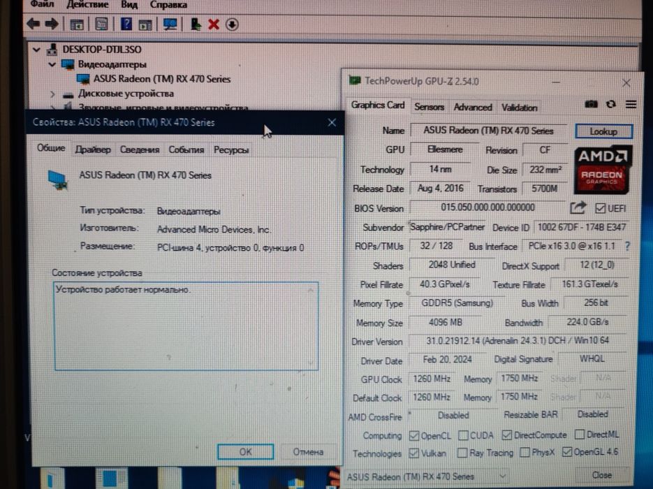The height and width of the screenshot is (489, 653).
Task: Click the circled down-arrow toolbar icon
Action: pyautogui.click(x=232, y=24)
